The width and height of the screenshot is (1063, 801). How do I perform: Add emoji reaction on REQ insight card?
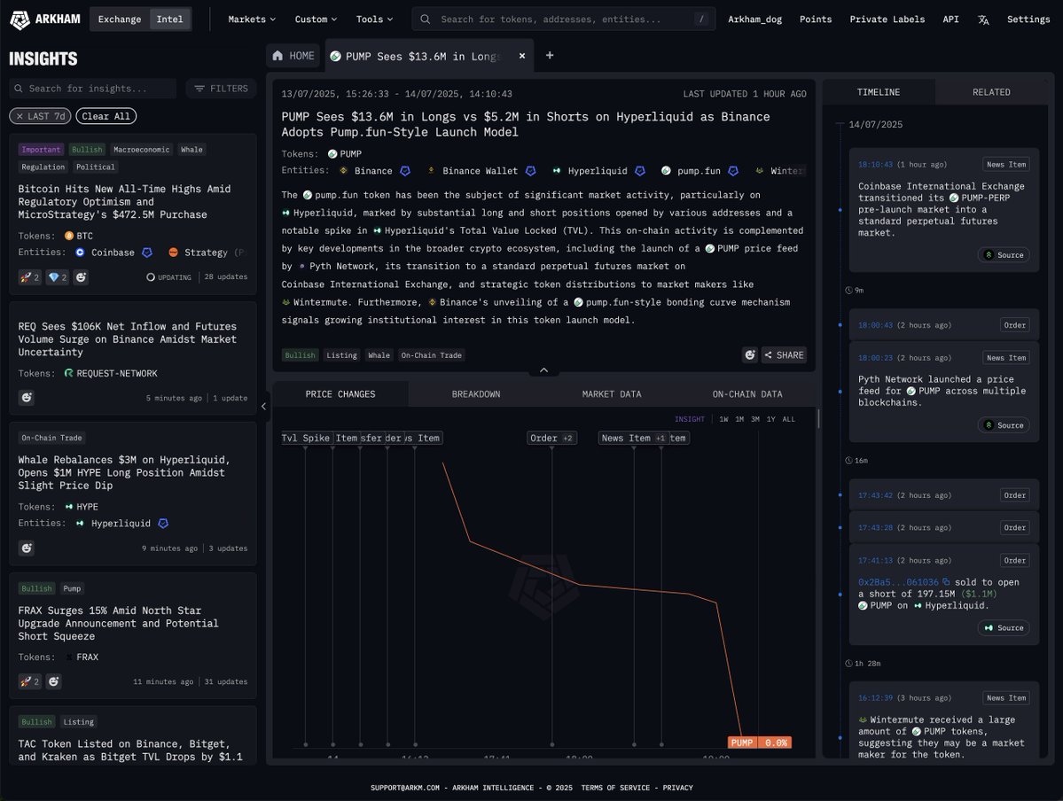coord(27,398)
